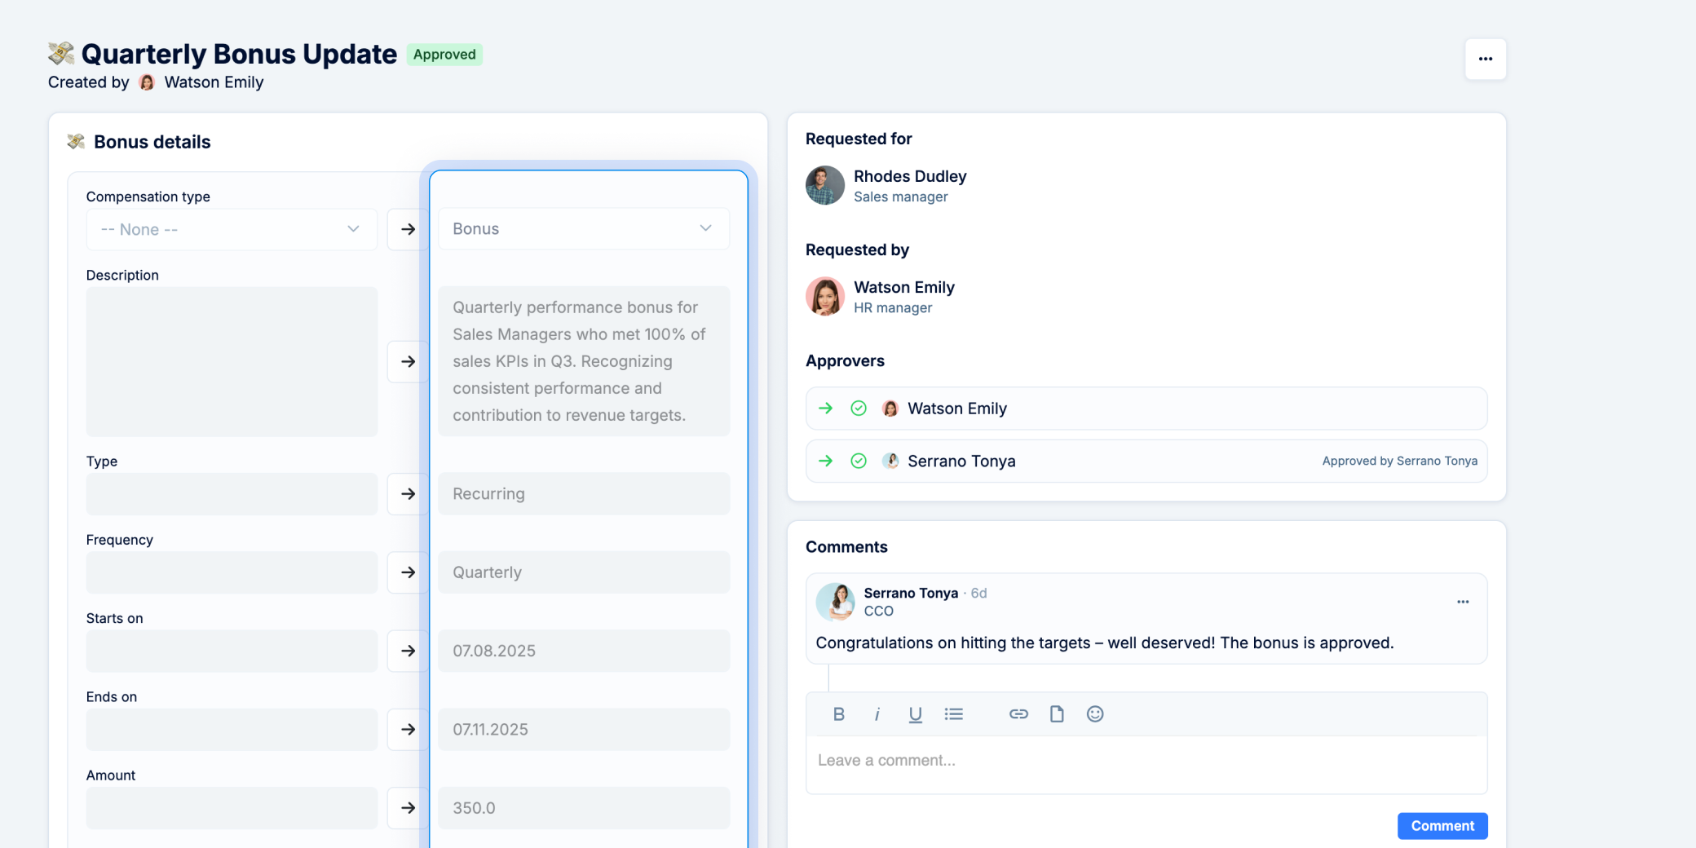
Task: Click the Approved by Serrano Tonya note
Action: 1399,461
